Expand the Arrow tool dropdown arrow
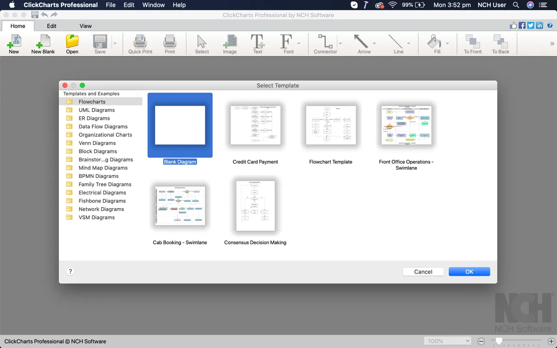Image resolution: width=557 pixels, height=348 pixels. coord(374,43)
